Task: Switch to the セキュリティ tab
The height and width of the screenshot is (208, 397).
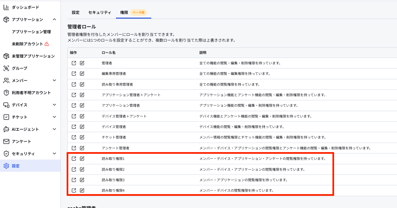Action: pyautogui.click(x=100, y=13)
